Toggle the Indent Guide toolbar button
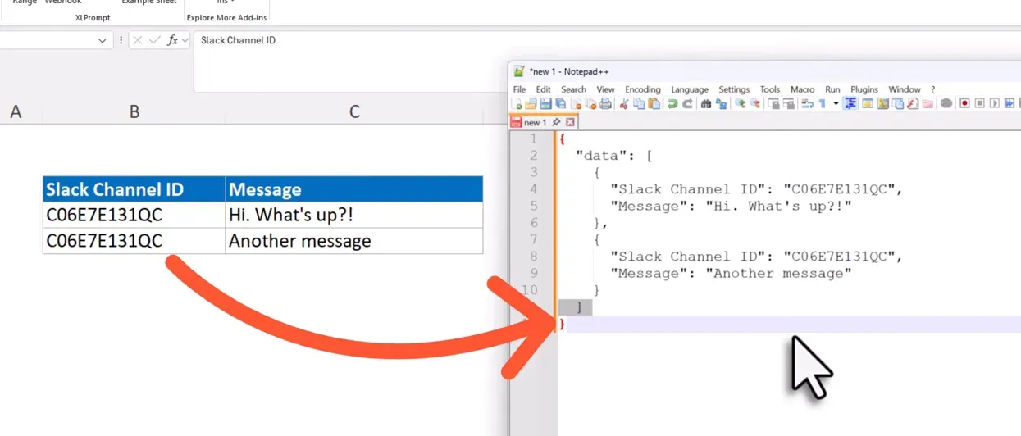Viewport: 1021px width, 436px height. tap(850, 103)
